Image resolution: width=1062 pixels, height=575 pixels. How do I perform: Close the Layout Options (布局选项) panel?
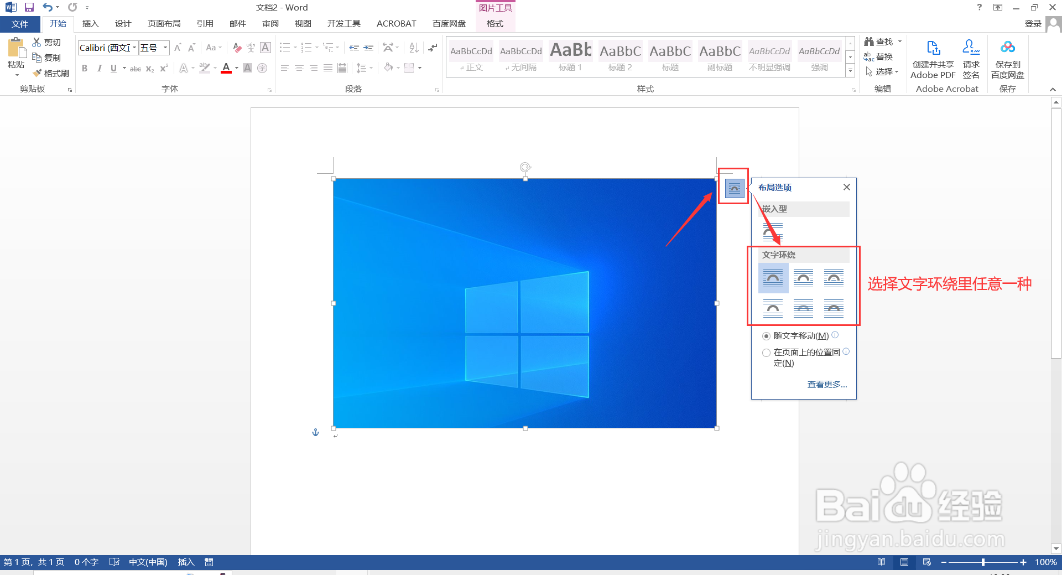[x=846, y=187]
